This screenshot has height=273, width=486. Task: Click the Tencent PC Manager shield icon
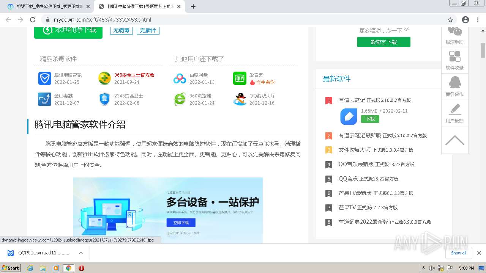click(x=45, y=78)
